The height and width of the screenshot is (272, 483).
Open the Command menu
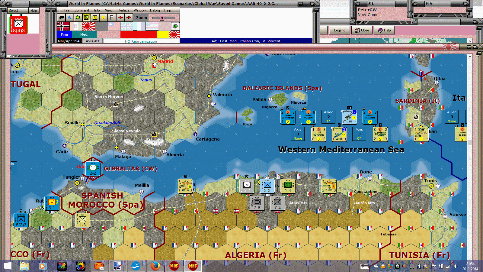click(82, 10)
